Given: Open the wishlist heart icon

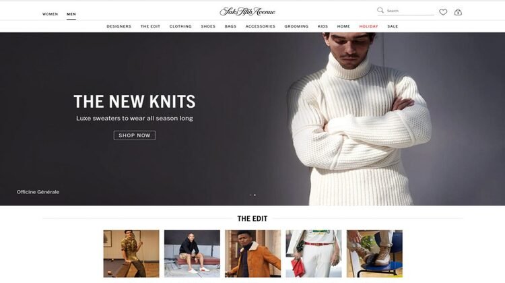Looking at the screenshot, I should coord(443,12).
